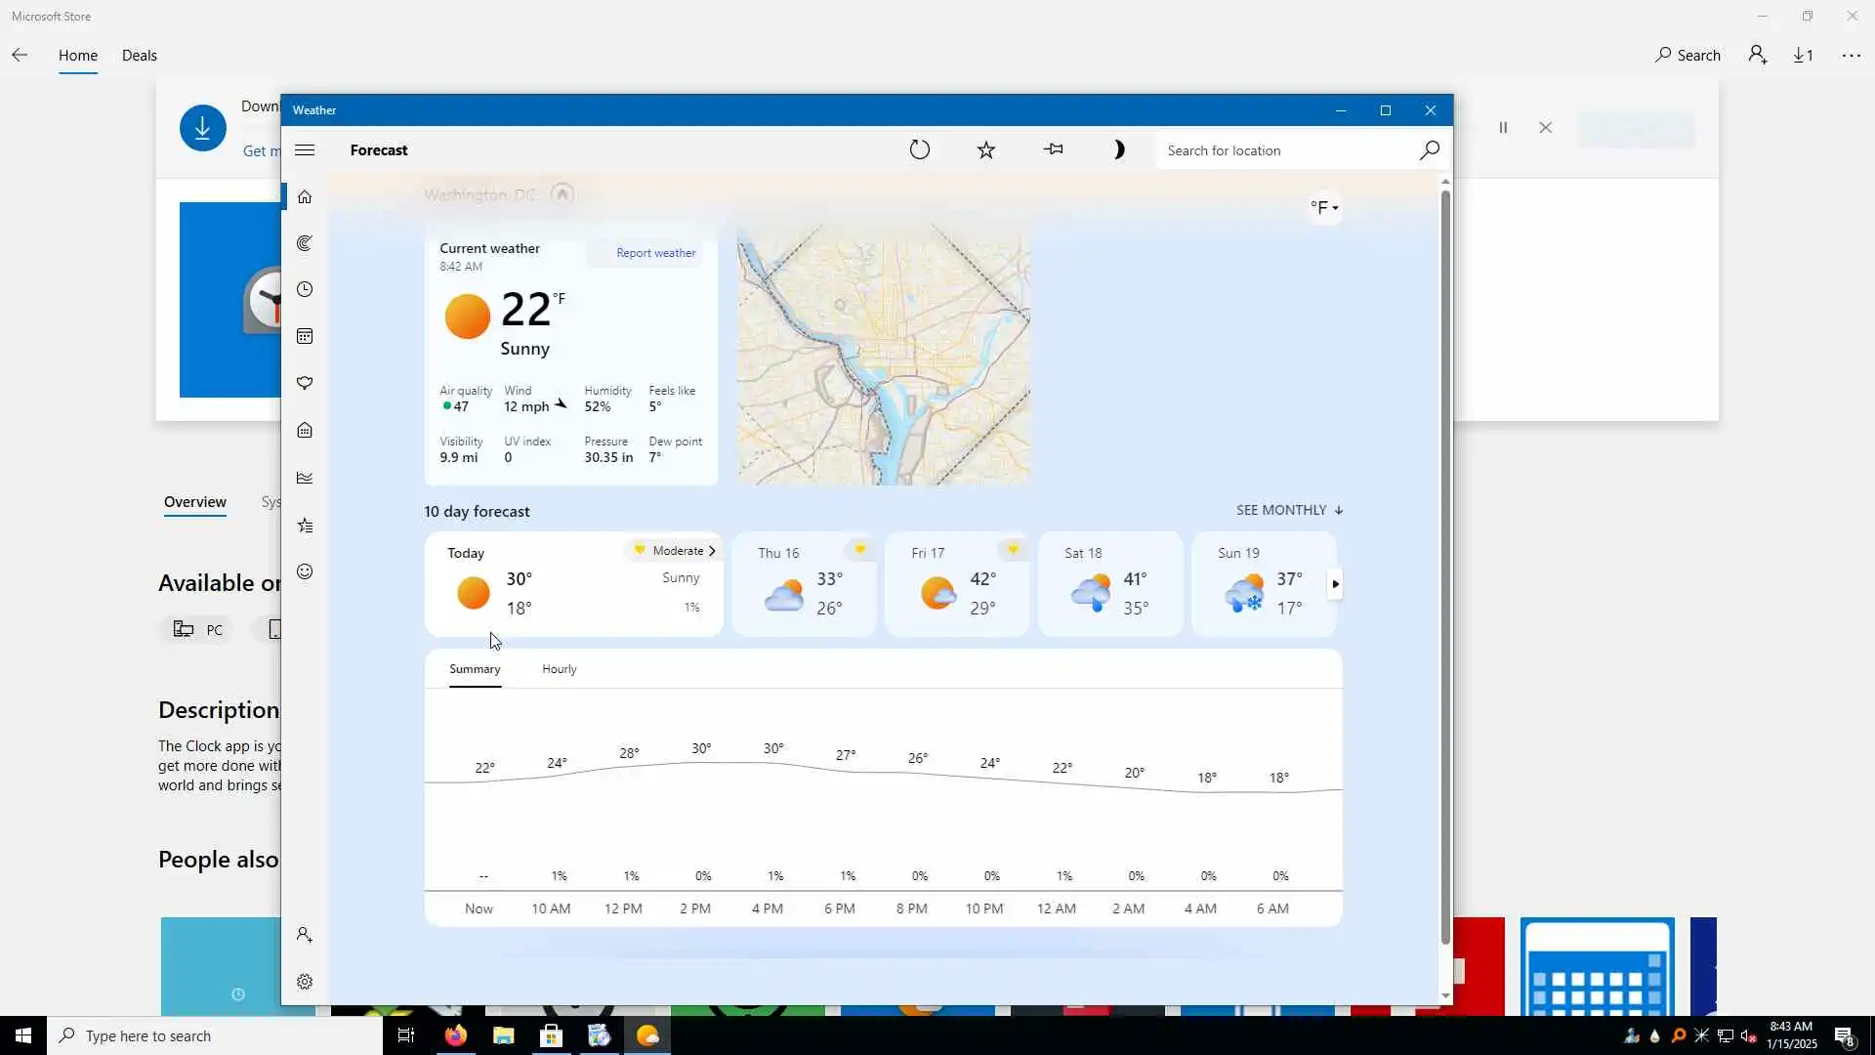Open the Historical Weather clock icon in the sidebar
Screen dimensions: 1875x1055
tap(305, 290)
